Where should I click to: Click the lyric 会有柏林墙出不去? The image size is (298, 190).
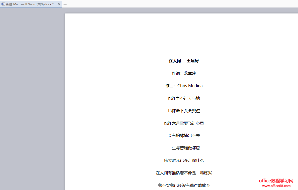click(184, 135)
